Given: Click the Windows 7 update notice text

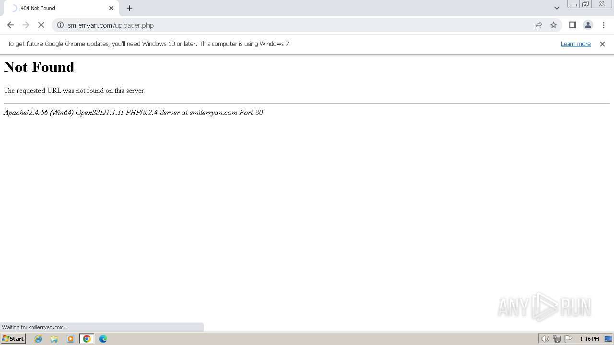Looking at the screenshot, I should [149, 44].
